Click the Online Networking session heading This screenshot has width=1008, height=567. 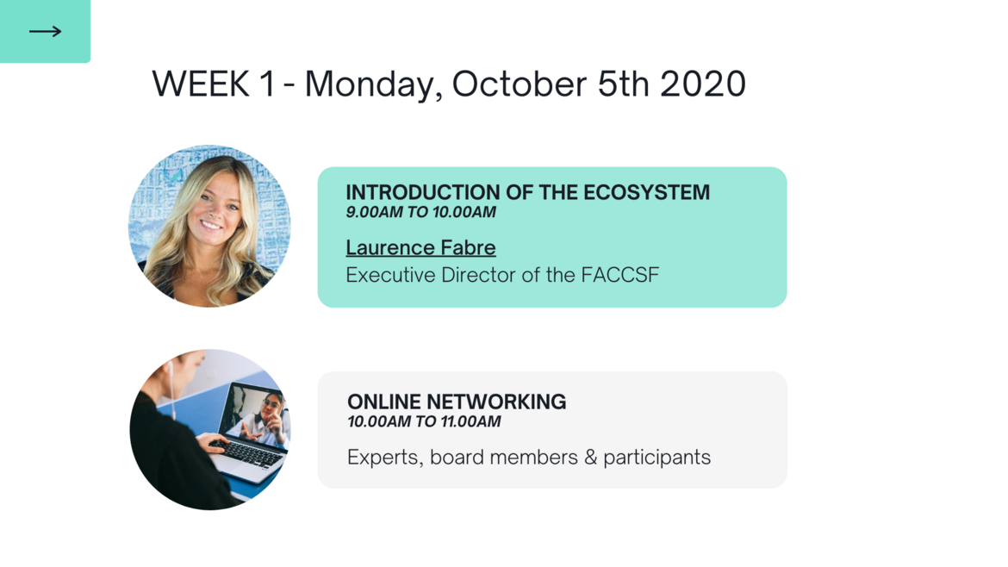(457, 402)
